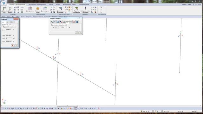The image size is (203, 114).
Task: Click the question mark in Геометрия panel
Action: point(16,46)
